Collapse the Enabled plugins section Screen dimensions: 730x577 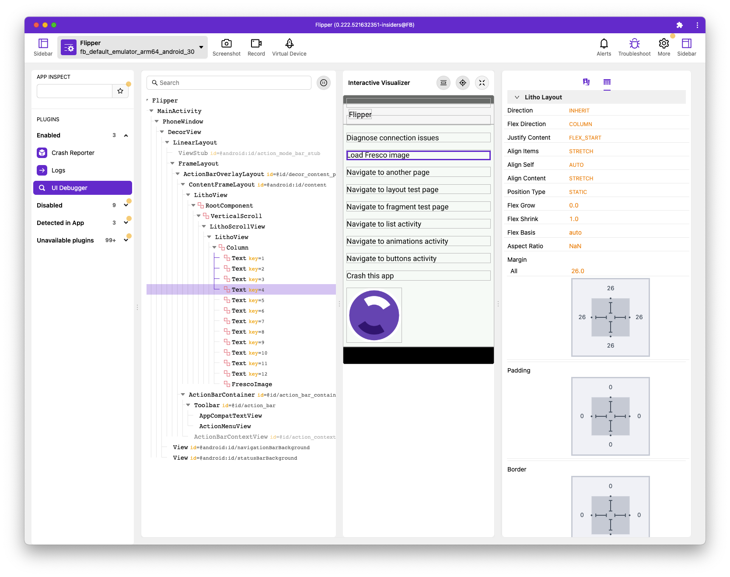126,135
